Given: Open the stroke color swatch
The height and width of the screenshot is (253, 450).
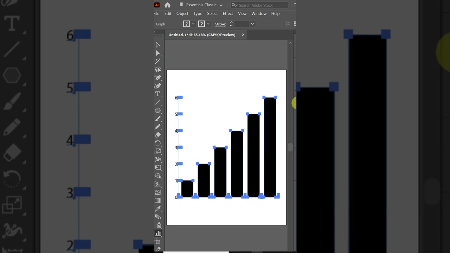Looking at the screenshot, I should tap(201, 24).
